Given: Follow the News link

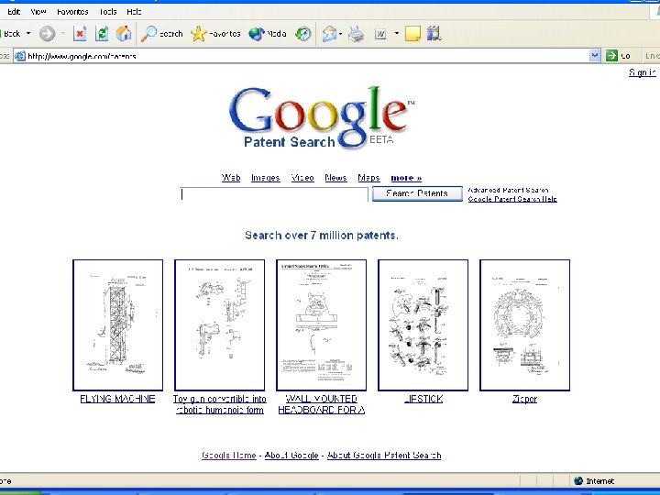Looking at the screenshot, I should [335, 178].
